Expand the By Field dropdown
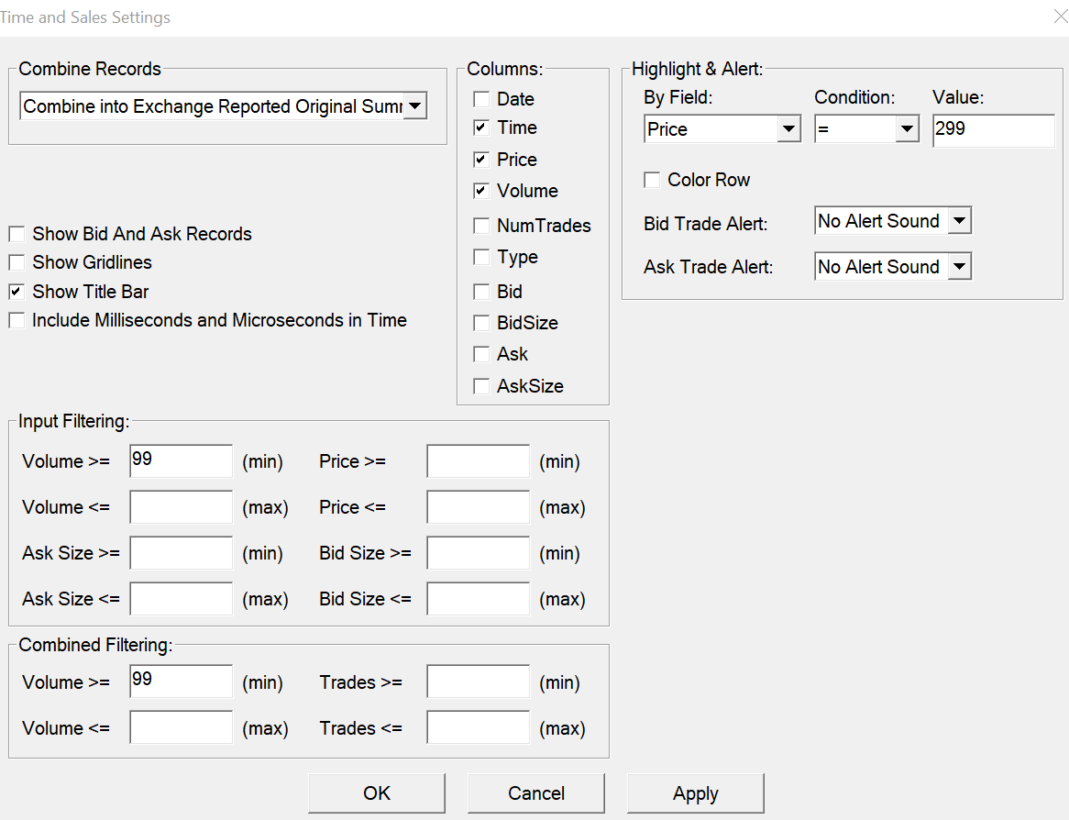Image resolution: width=1069 pixels, height=820 pixels. 788,129
